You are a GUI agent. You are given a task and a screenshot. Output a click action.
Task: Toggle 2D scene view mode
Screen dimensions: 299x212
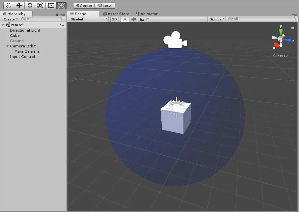pos(114,19)
